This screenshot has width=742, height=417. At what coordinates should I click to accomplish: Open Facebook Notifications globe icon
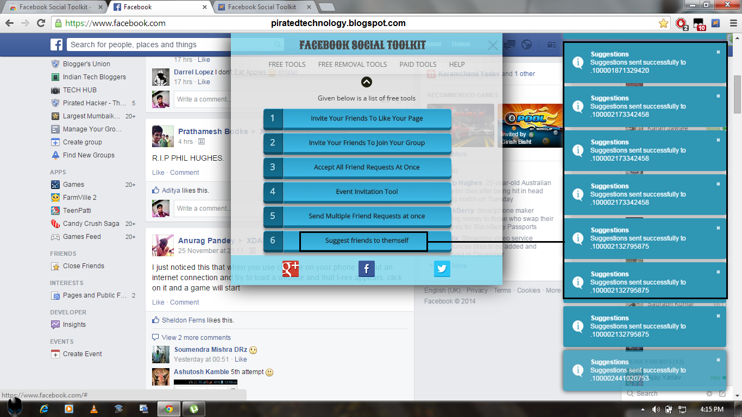(x=526, y=45)
